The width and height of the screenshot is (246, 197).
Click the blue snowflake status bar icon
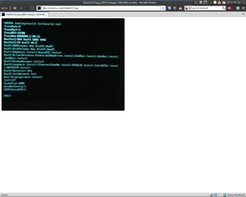pyautogui.click(x=216, y=195)
